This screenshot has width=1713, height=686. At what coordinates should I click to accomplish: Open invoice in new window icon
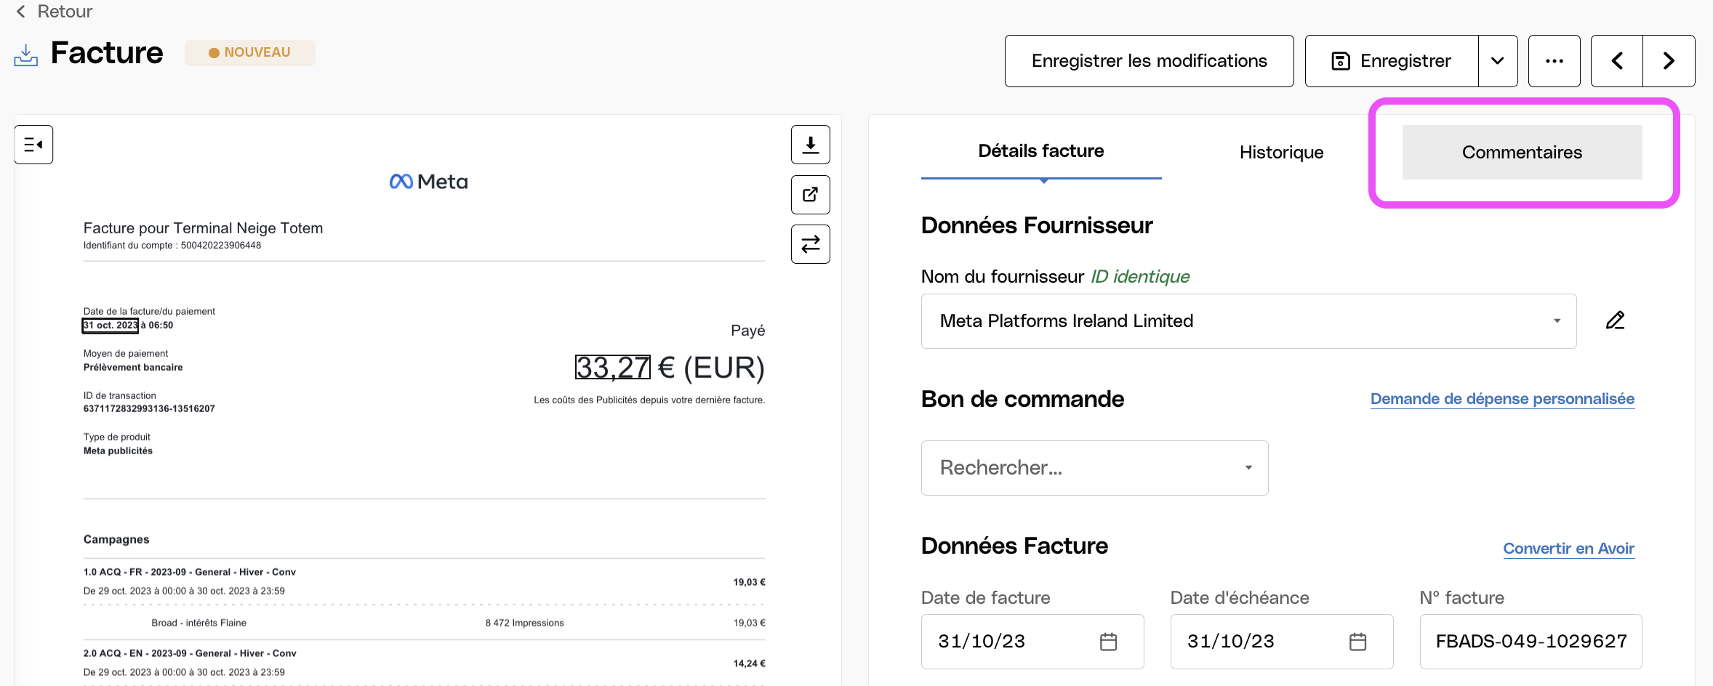(811, 195)
